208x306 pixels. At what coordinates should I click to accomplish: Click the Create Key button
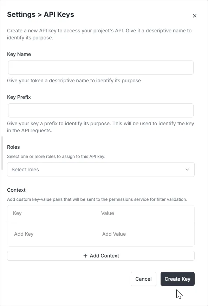(177, 279)
